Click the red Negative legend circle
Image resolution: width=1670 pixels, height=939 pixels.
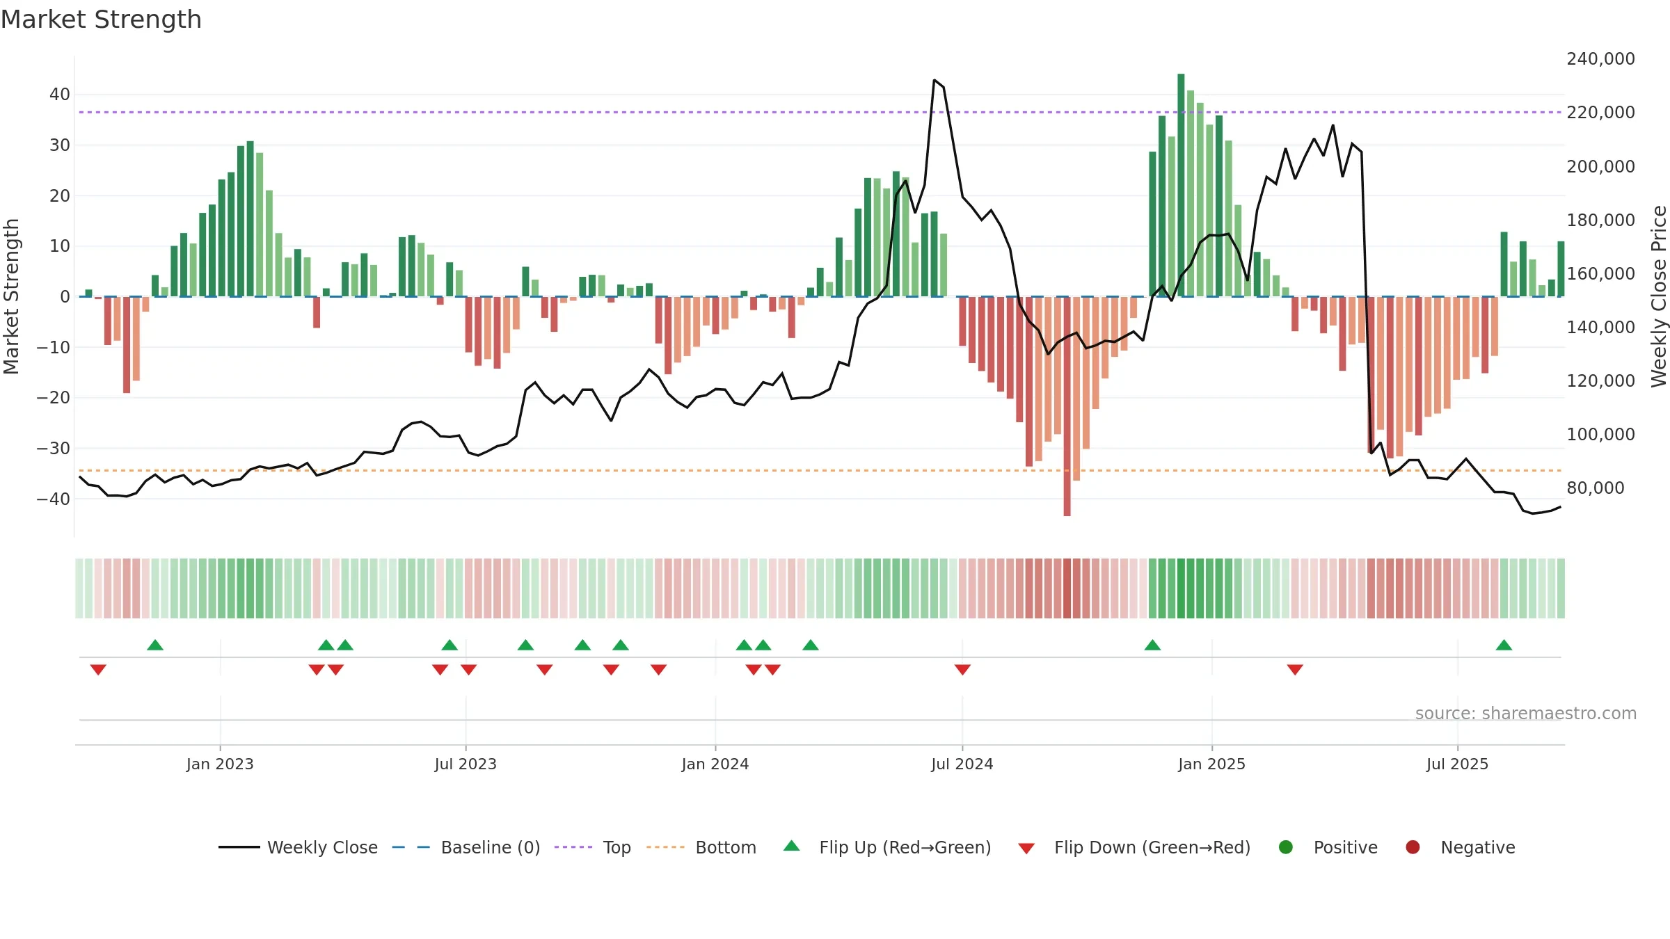pyautogui.click(x=1413, y=847)
